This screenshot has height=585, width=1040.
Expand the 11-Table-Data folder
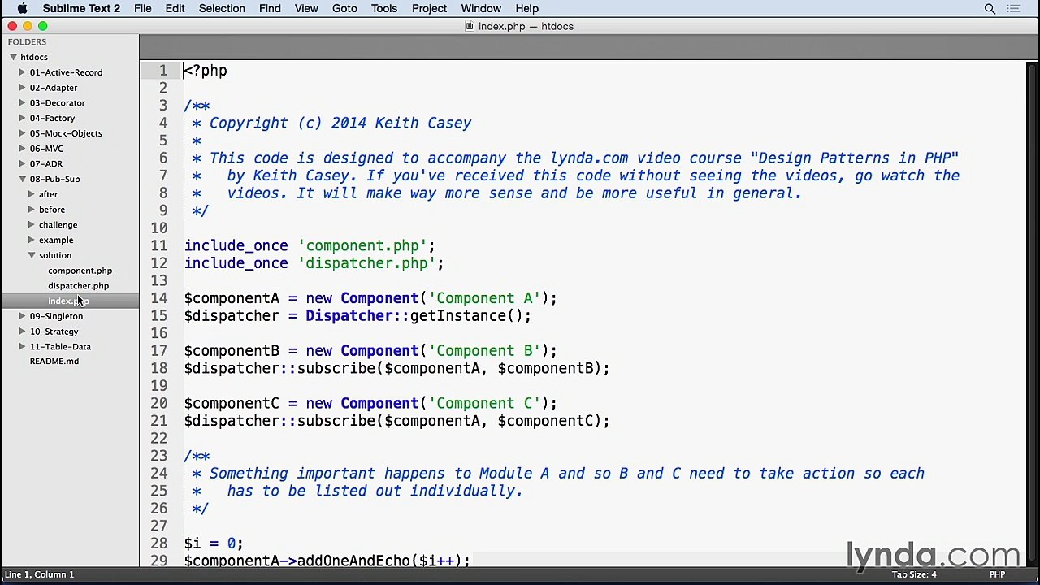[x=23, y=347]
